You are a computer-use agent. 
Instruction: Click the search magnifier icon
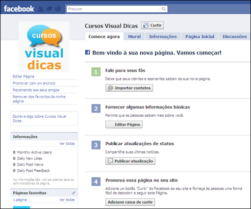pos(163,9)
